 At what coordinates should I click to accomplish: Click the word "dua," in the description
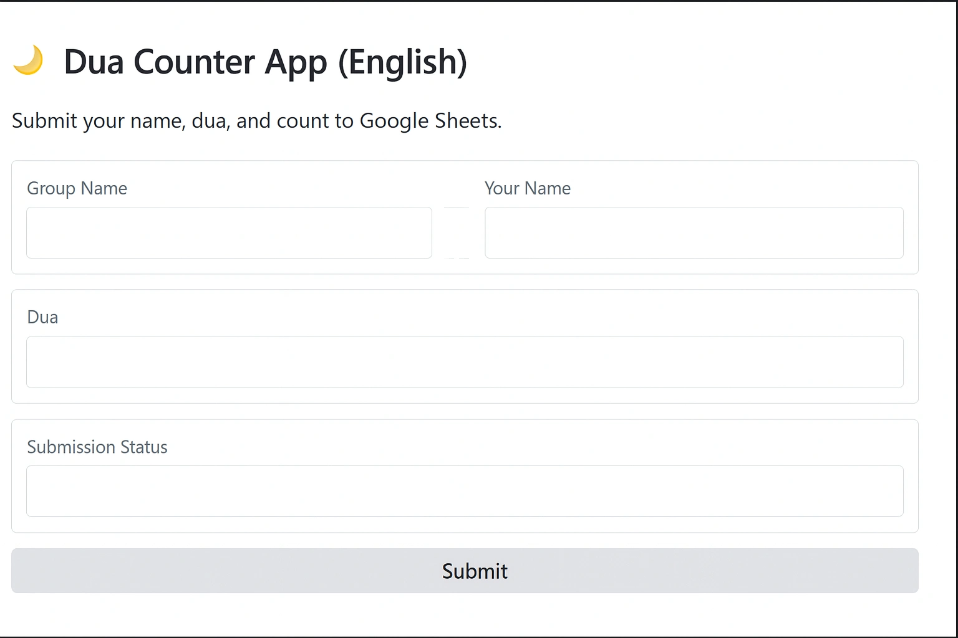click(211, 120)
